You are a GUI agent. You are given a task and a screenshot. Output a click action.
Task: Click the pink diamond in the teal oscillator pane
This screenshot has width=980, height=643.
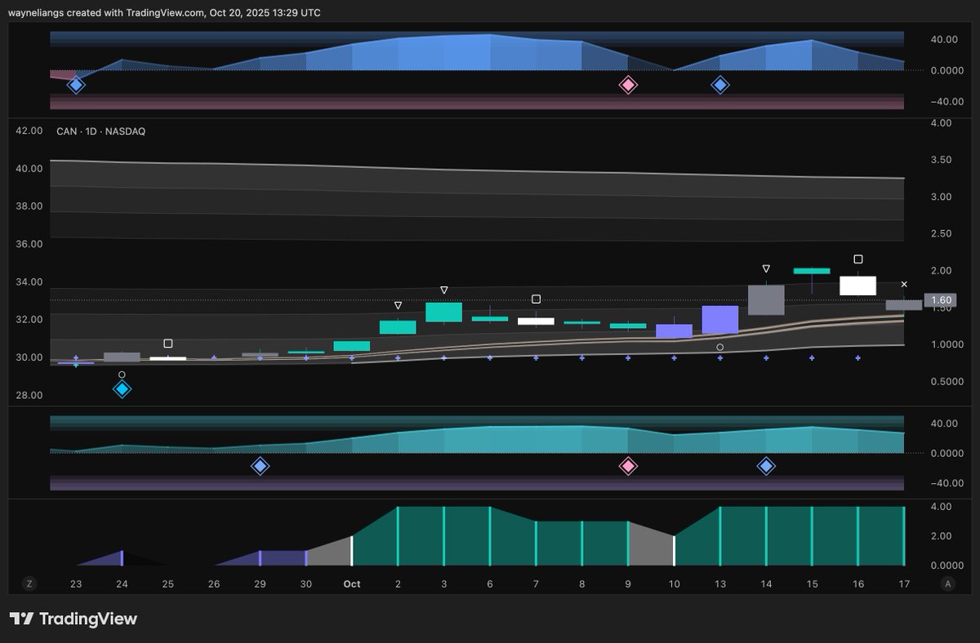tap(628, 466)
